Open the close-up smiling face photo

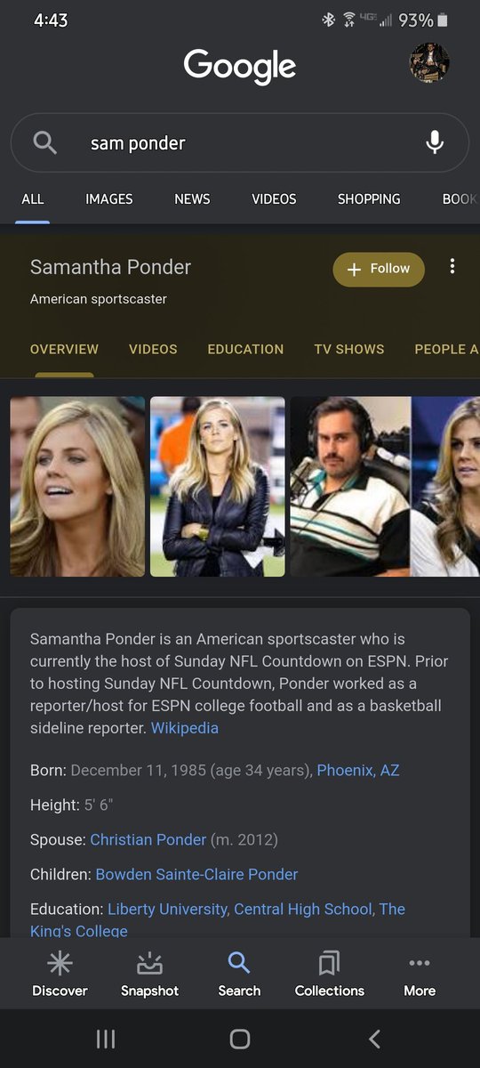tap(77, 486)
